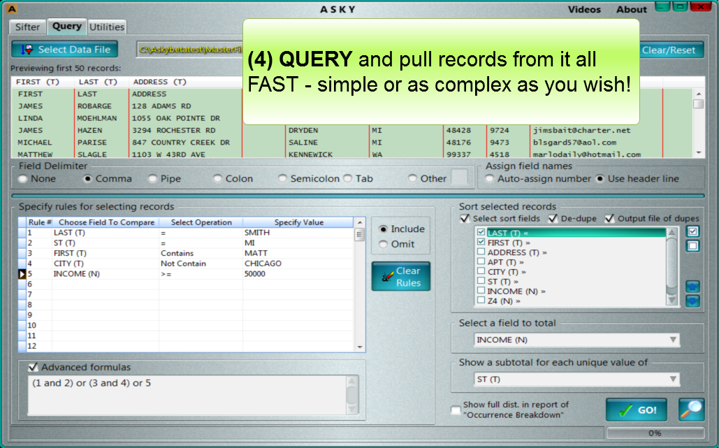Screen dimensions: 719x448
Task: Check ST (T) sort field
Action: pos(481,281)
